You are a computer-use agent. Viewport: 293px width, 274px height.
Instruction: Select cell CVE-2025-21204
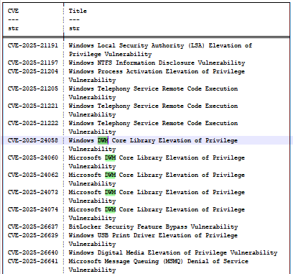click(33, 71)
